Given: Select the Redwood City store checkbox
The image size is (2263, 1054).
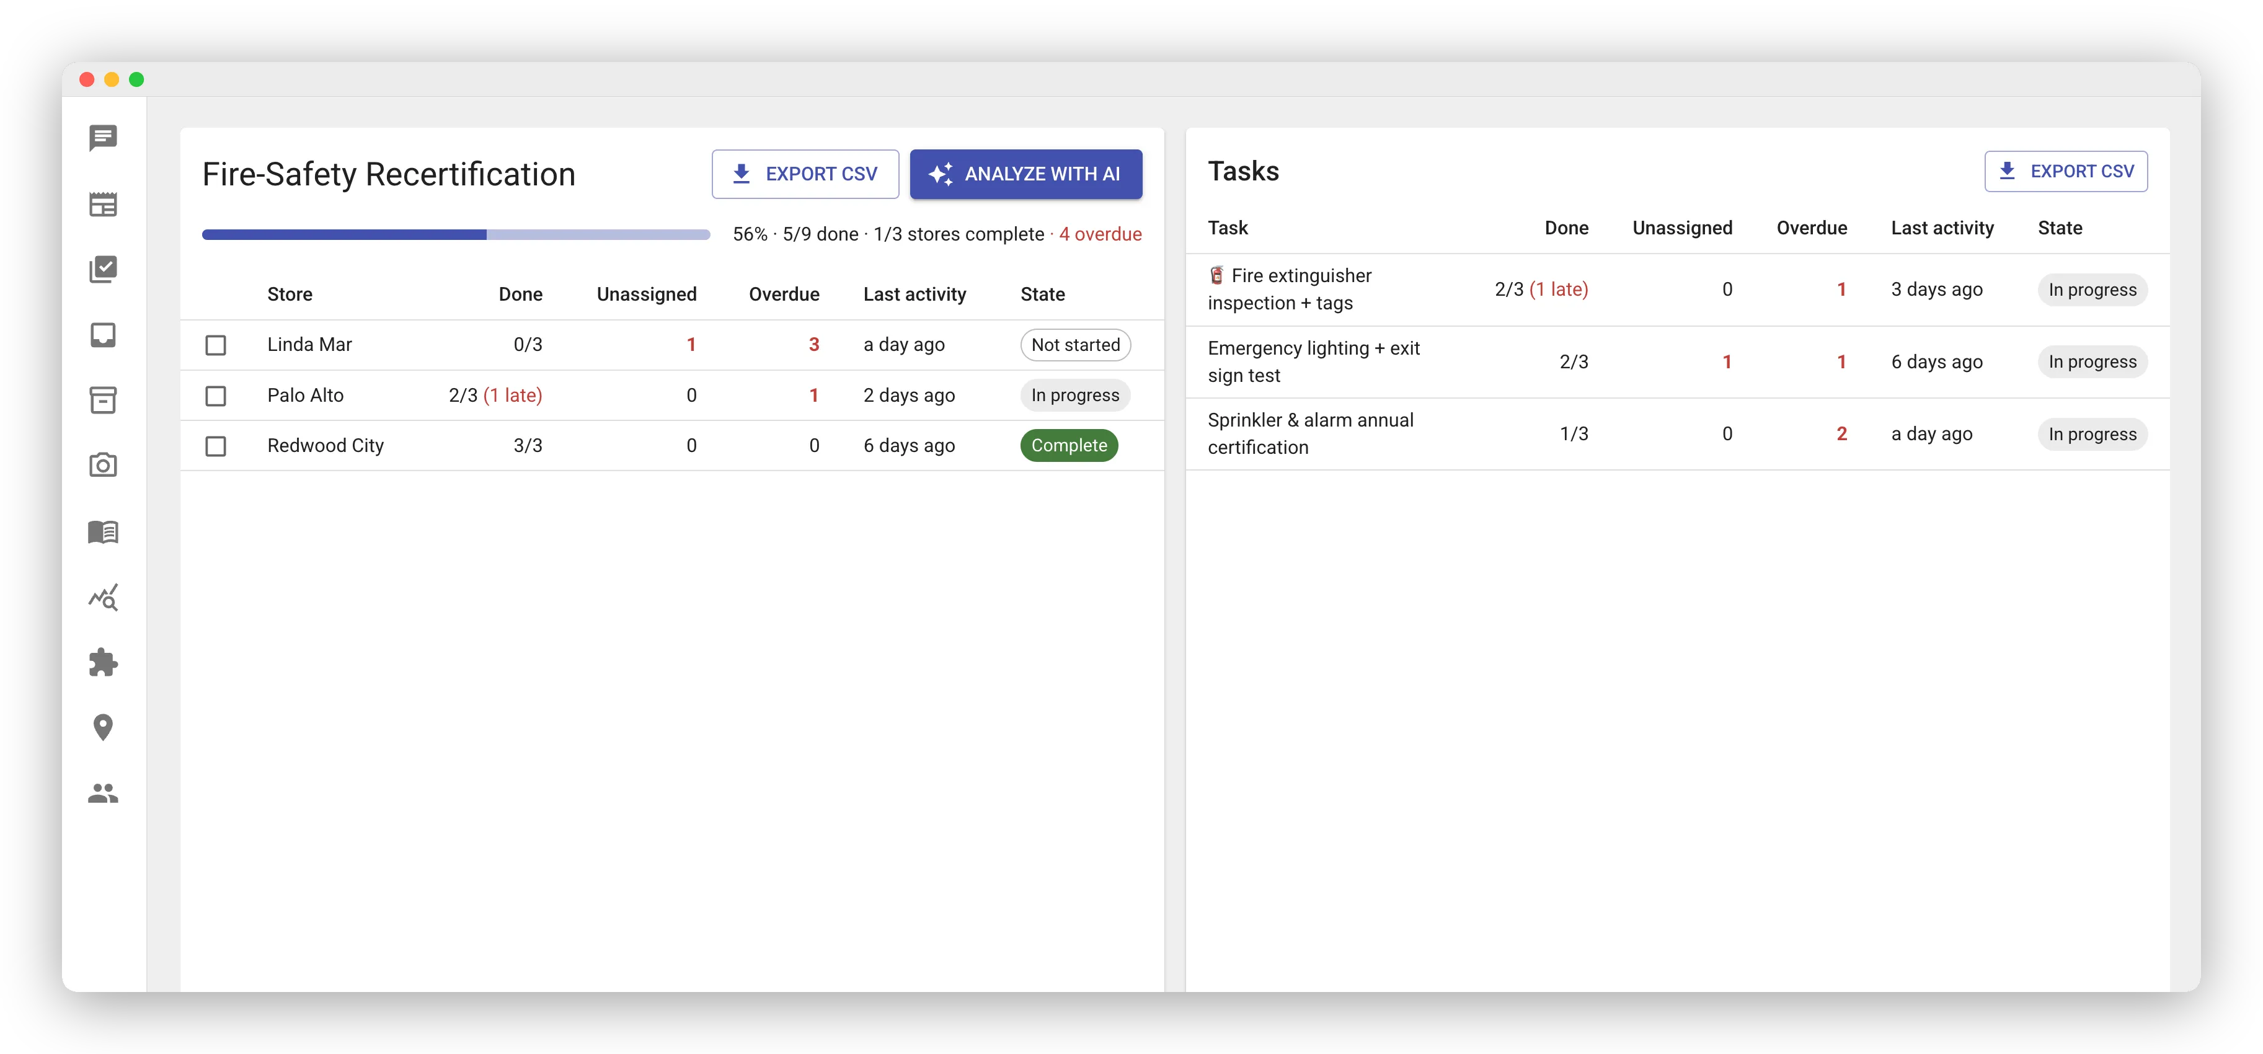Looking at the screenshot, I should 215,446.
